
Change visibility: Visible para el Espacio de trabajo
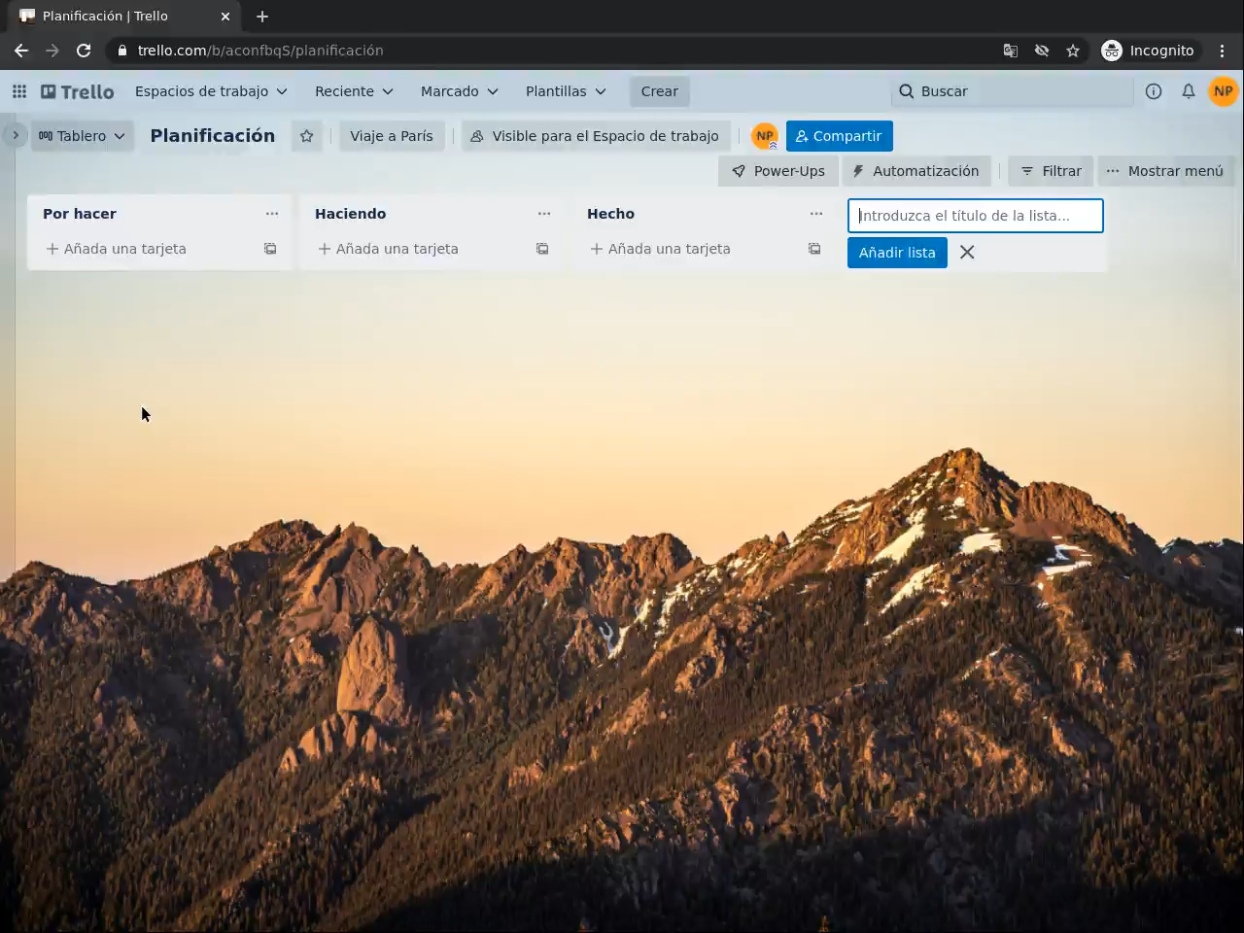coord(595,136)
